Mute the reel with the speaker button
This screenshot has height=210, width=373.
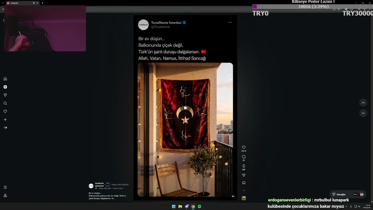click(x=233, y=196)
